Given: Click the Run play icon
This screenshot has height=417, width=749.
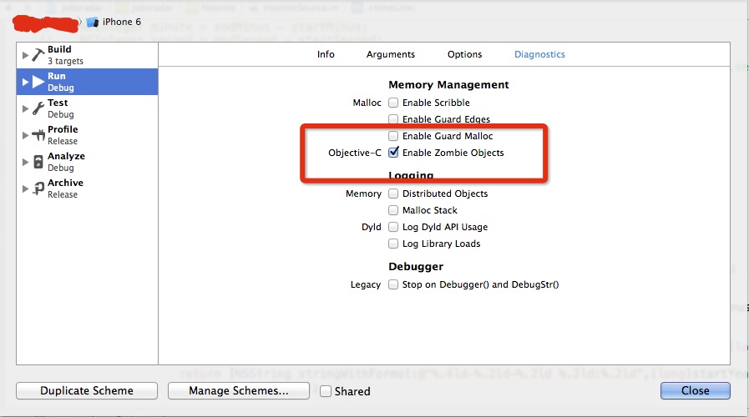Looking at the screenshot, I should pyautogui.click(x=38, y=82).
